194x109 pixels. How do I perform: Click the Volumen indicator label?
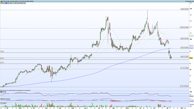[3, 103]
